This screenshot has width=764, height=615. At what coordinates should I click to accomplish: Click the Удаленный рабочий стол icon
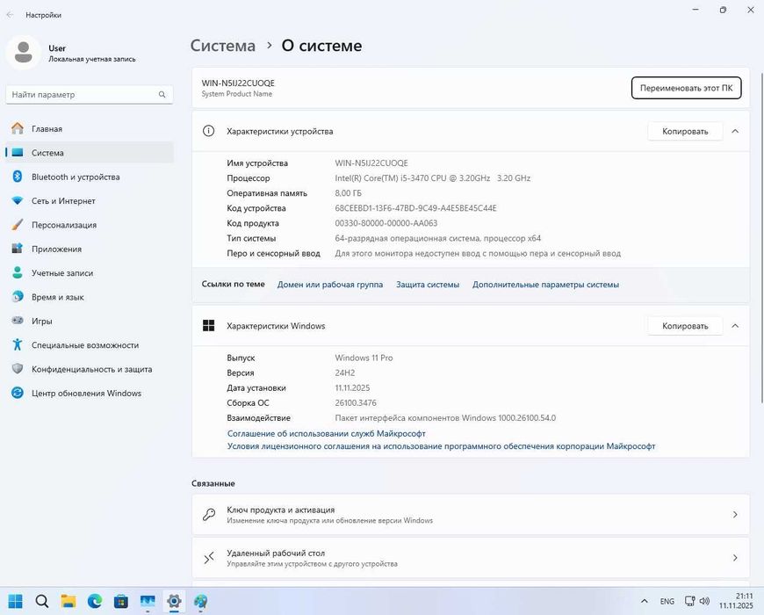[209, 558]
